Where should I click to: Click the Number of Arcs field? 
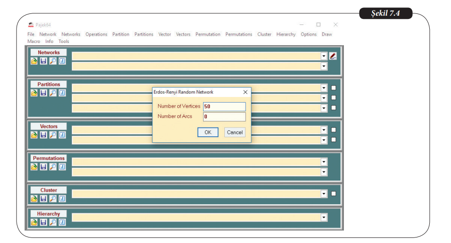pos(224,117)
